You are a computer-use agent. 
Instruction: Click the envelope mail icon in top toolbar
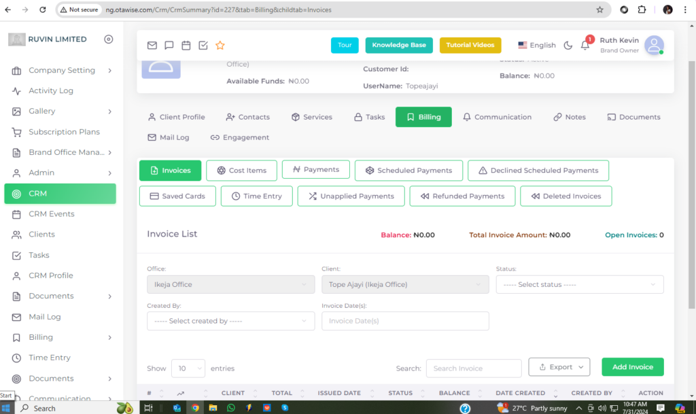coord(152,46)
